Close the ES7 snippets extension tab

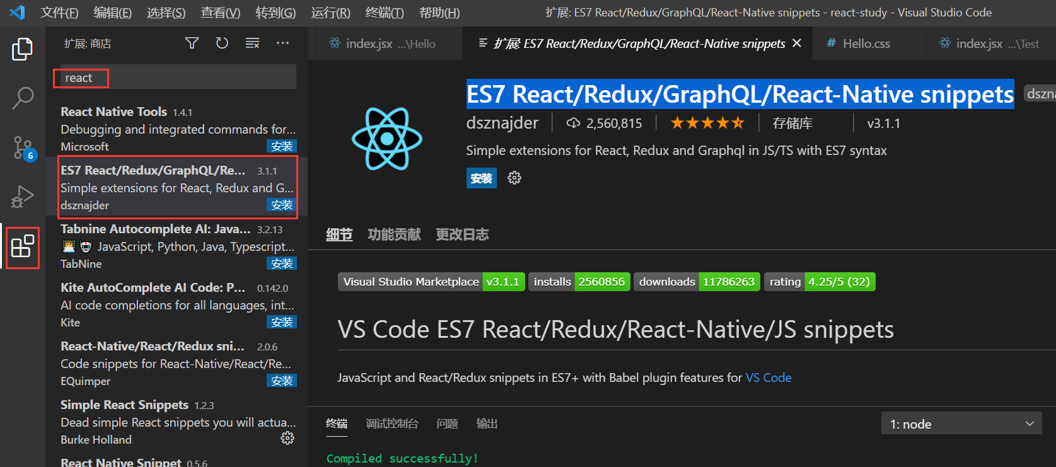pyautogui.click(x=797, y=43)
